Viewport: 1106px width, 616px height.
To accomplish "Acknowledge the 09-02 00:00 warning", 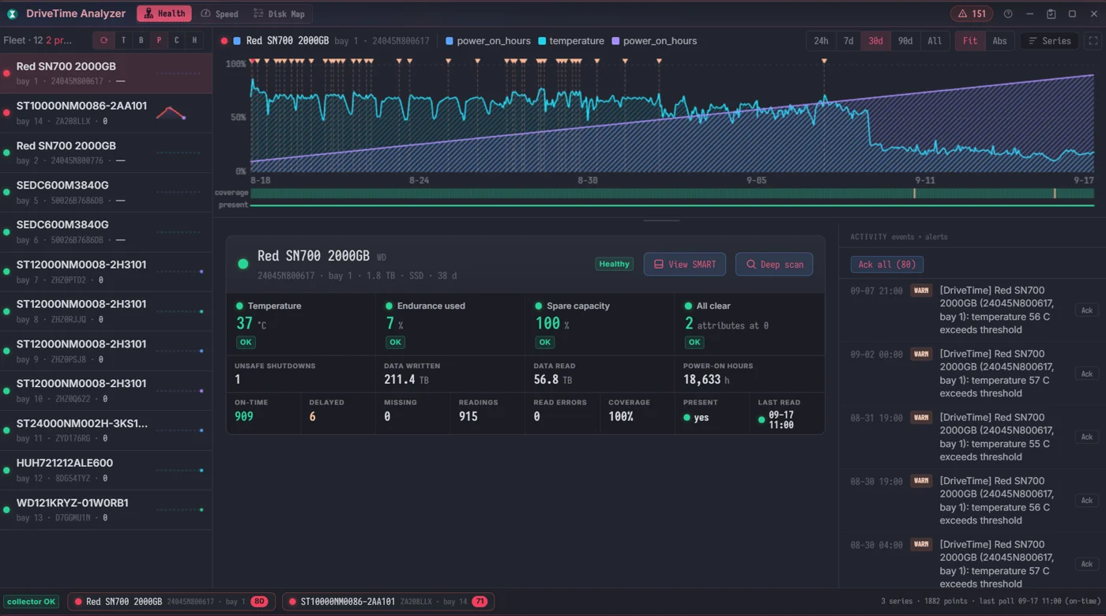I will coord(1087,374).
